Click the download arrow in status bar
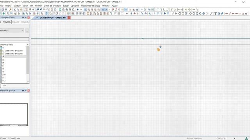 [x=246, y=138]
